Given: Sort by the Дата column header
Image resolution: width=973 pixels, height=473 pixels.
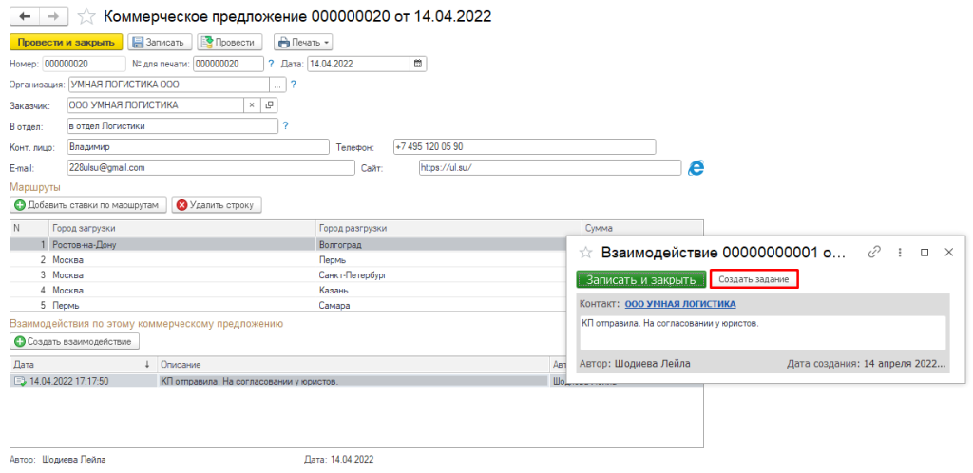Looking at the screenshot, I should (82, 364).
